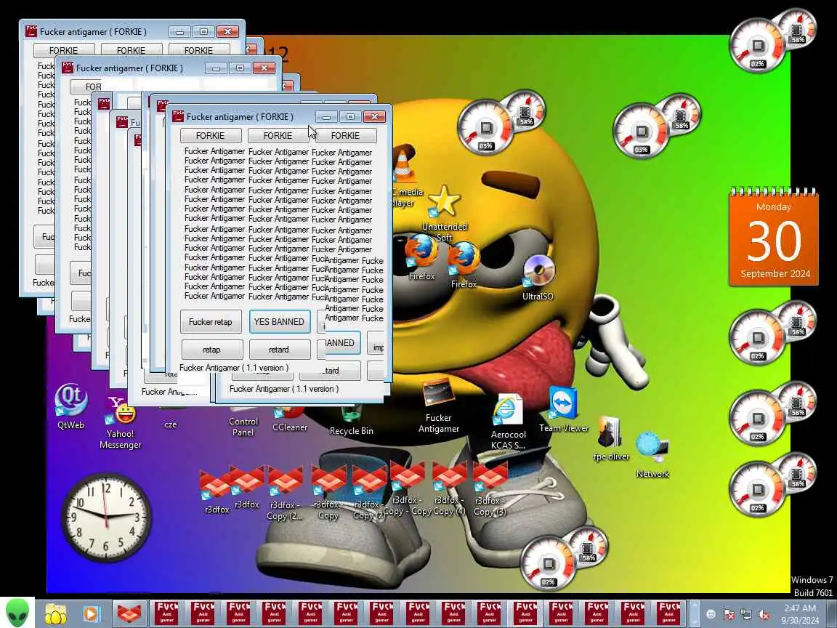
Task: Click the partly hidden BANNED button behind front window
Action: [341, 343]
